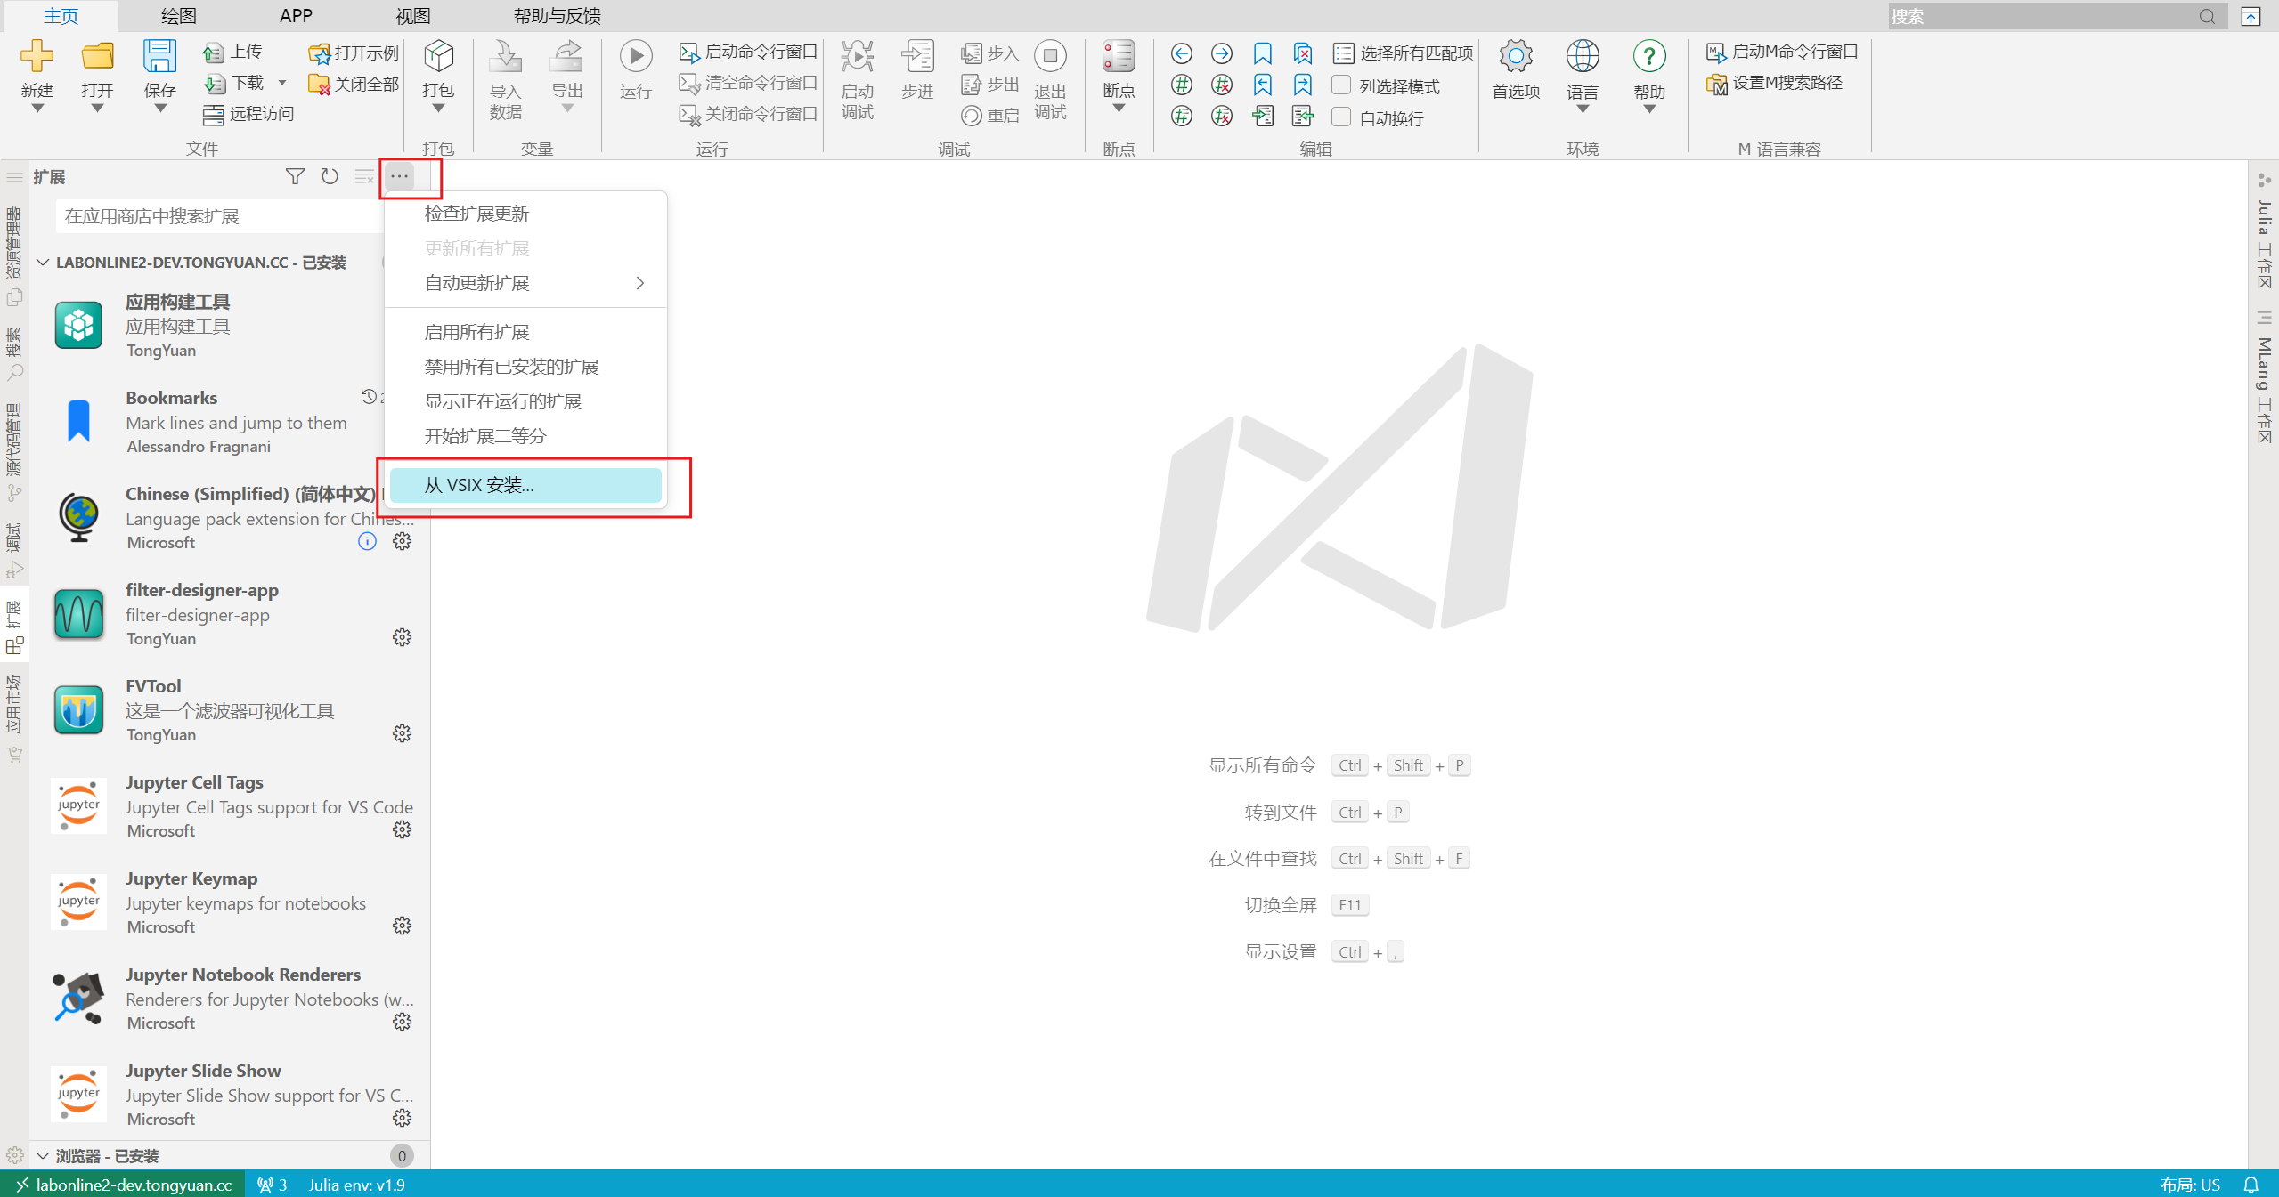
Task: Switch to the Plot (绘图) ribbon tab
Action: [x=178, y=15]
